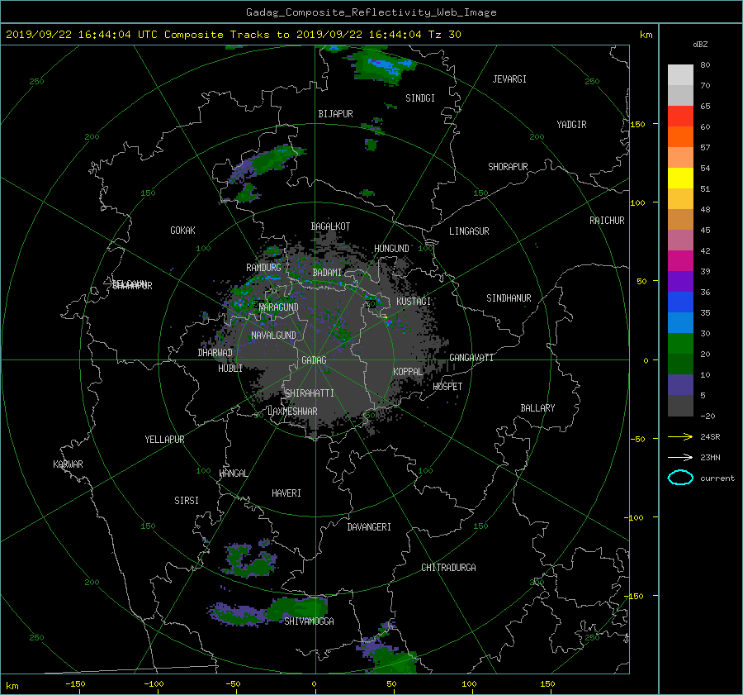Click the KOPPAL city label
The width and height of the screenshot is (743, 695).
tap(408, 372)
